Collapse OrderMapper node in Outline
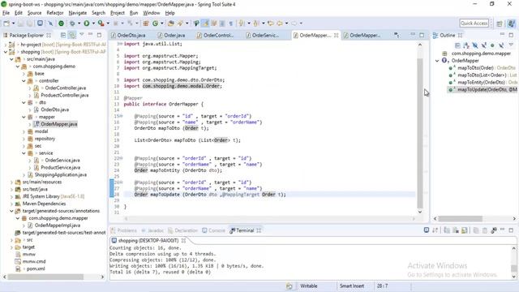Viewport: 519px width, 292px height. click(437, 61)
